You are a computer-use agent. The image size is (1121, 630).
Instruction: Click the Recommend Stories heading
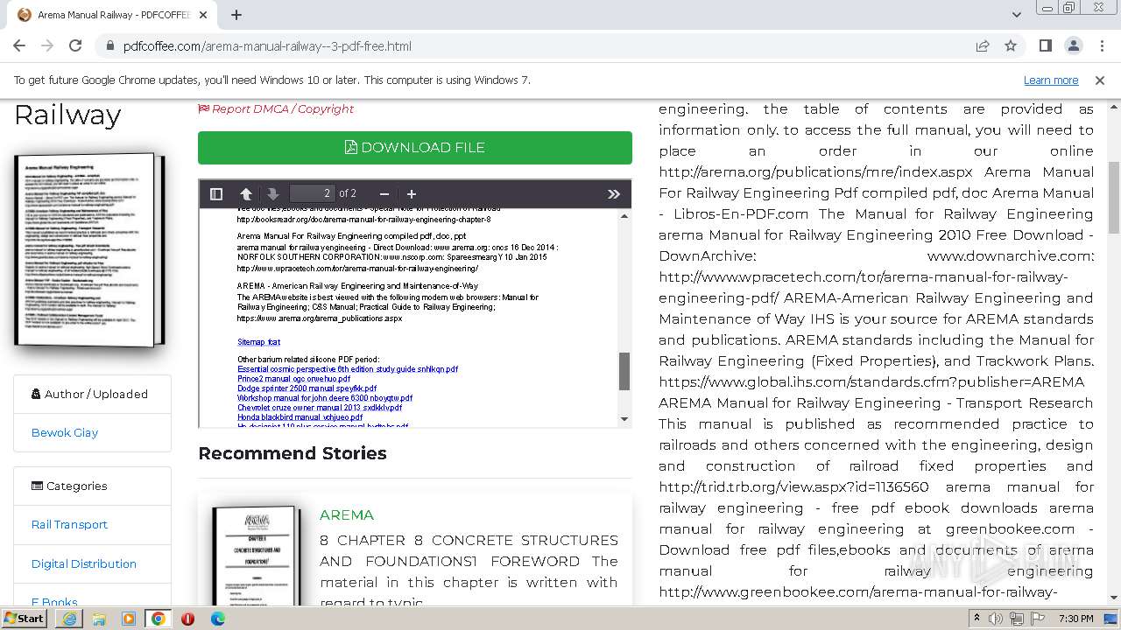(293, 453)
